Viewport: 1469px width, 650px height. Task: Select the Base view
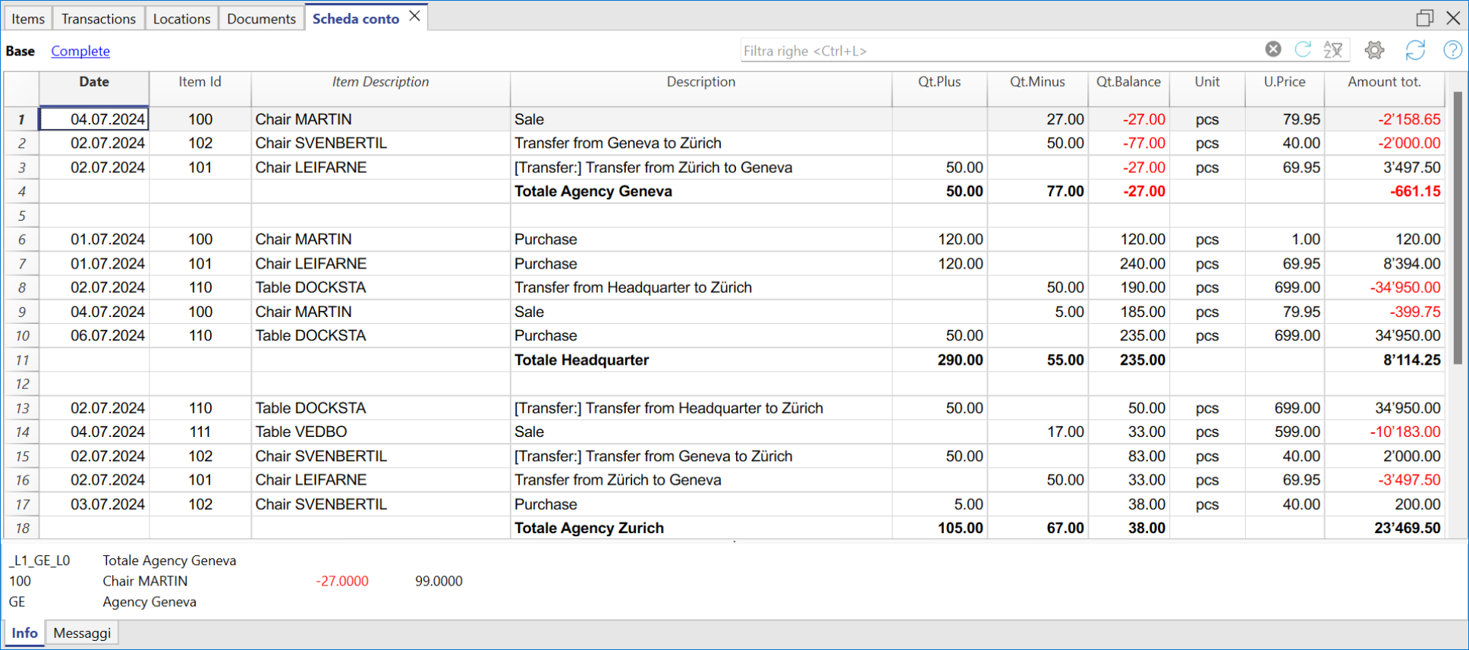pyautogui.click(x=20, y=51)
